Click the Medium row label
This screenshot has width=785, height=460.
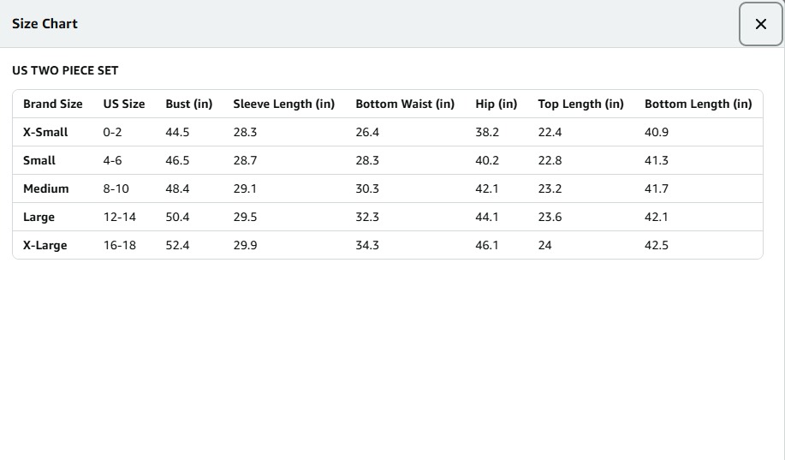pyautogui.click(x=46, y=188)
